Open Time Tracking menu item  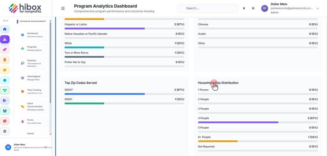click(x=33, y=91)
